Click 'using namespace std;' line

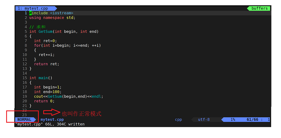52,18
